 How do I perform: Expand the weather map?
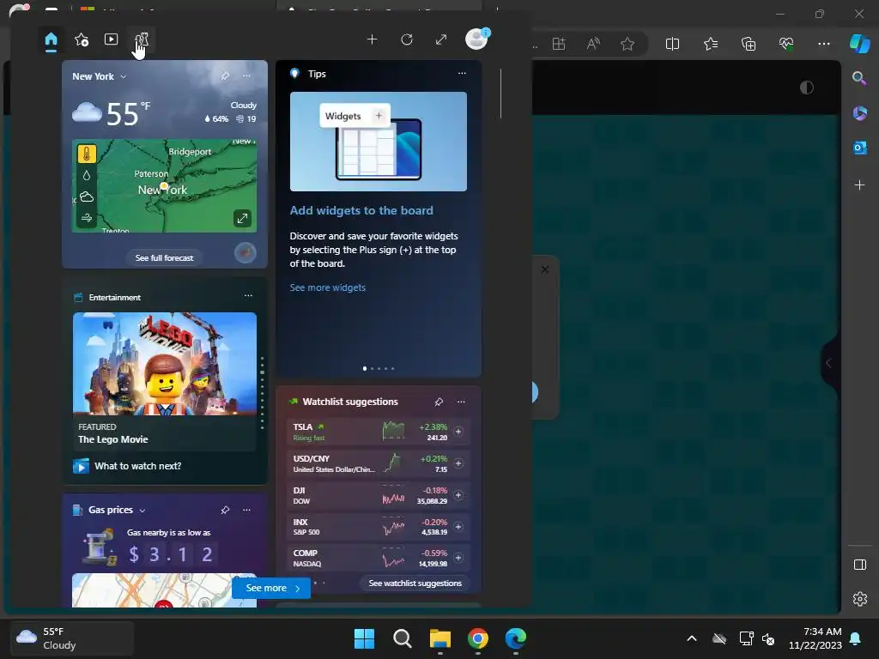tap(242, 219)
